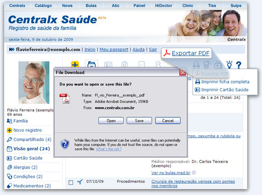The height and width of the screenshot is (195, 262).
Task: Open the Exportar PDF link
Action: click(191, 53)
